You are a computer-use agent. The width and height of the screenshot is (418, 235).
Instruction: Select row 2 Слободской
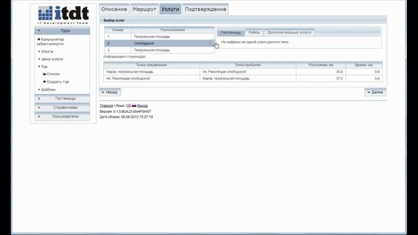point(159,44)
